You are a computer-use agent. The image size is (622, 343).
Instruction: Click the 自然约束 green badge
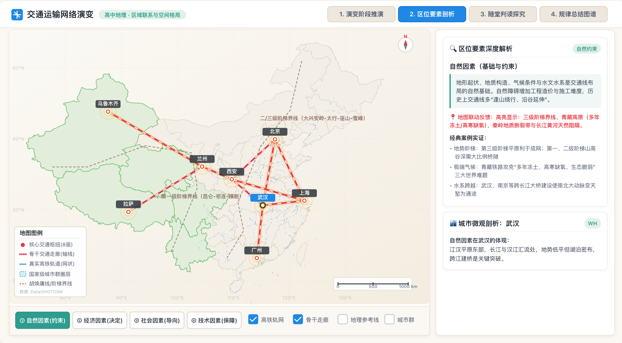pyautogui.click(x=587, y=49)
